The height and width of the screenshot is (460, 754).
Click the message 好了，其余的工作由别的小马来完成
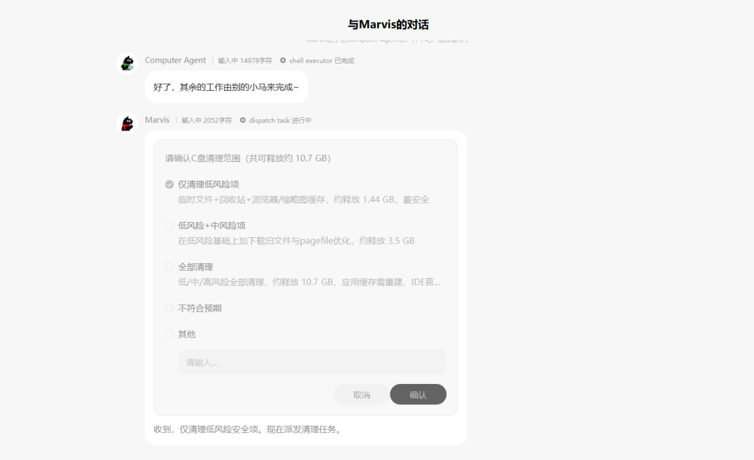[226, 87]
